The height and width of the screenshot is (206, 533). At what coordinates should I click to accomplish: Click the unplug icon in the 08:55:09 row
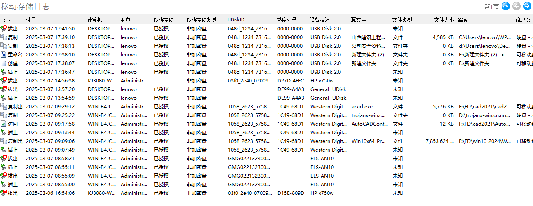click(4, 176)
